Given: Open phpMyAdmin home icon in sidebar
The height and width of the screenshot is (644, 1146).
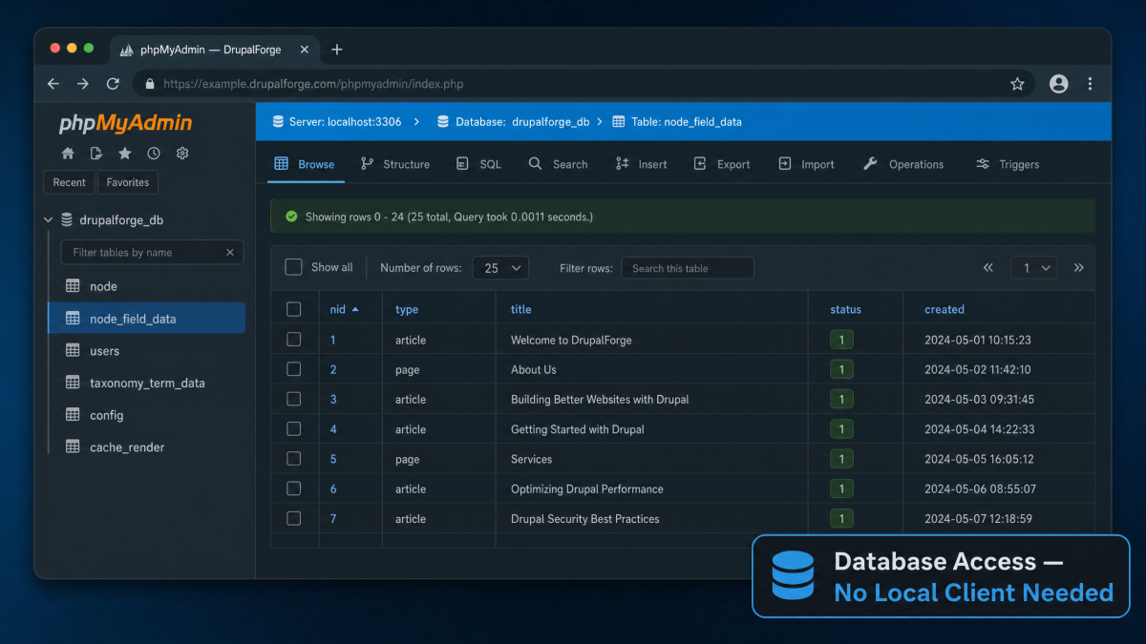Looking at the screenshot, I should click(x=68, y=153).
